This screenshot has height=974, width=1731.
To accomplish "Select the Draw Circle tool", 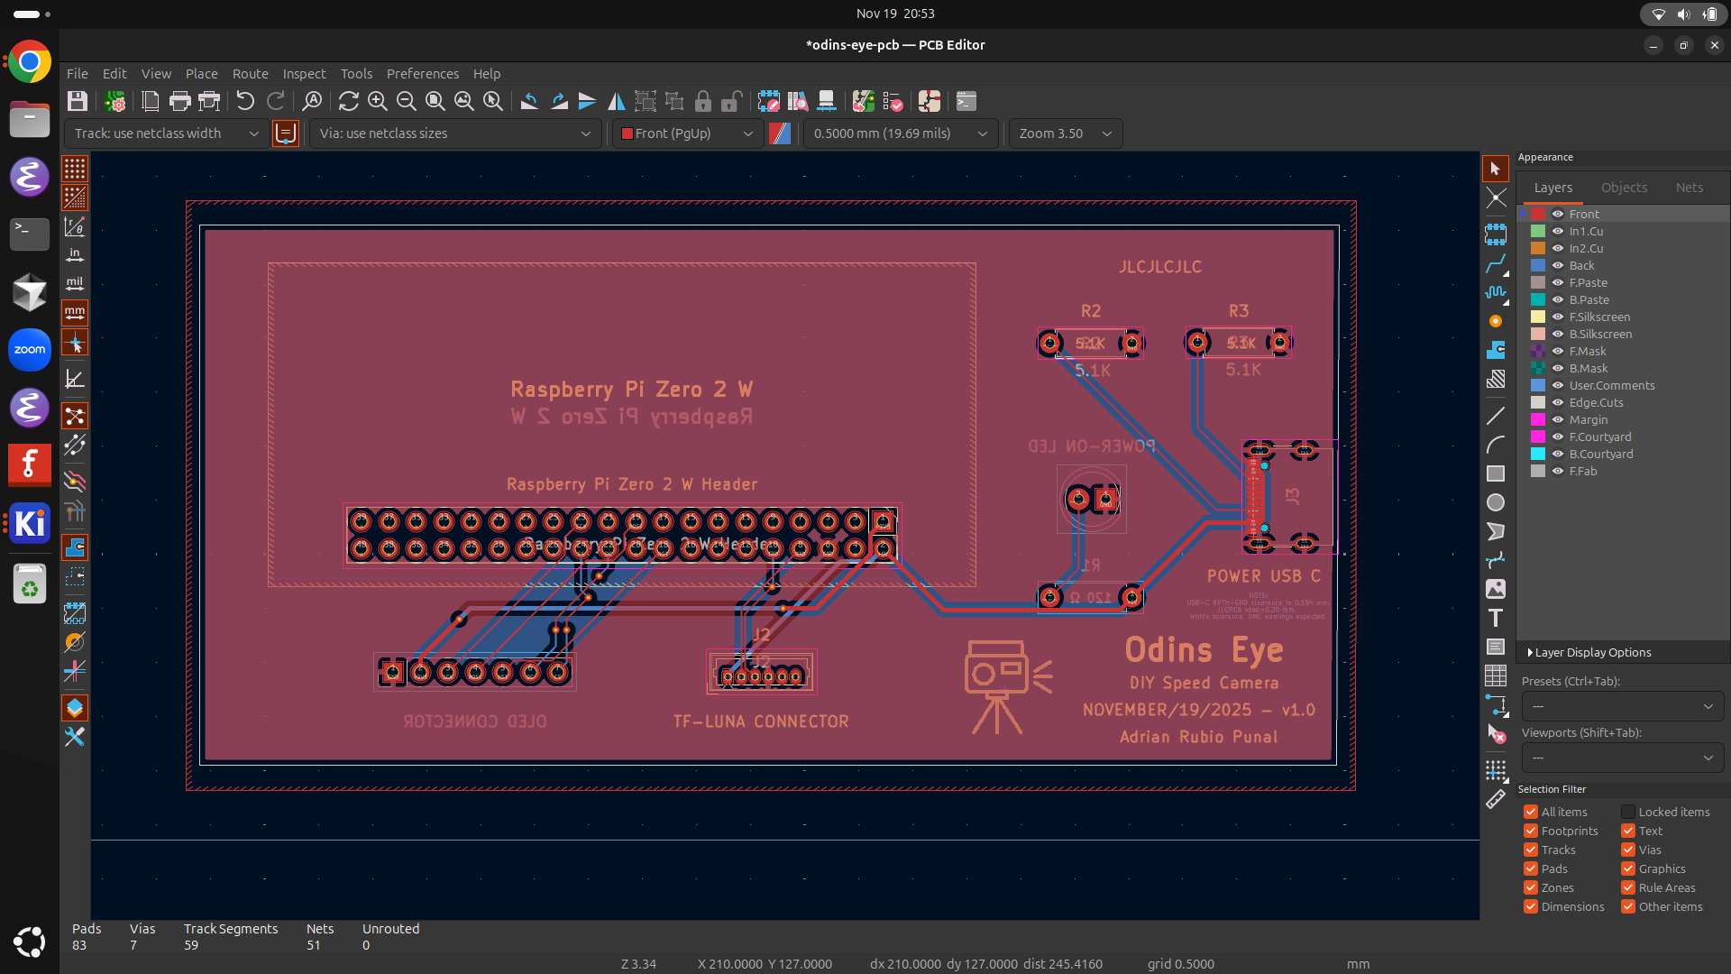I will pyautogui.click(x=1496, y=502).
